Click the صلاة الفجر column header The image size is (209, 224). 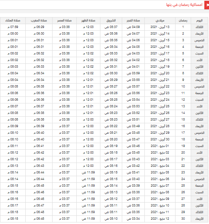133,21
